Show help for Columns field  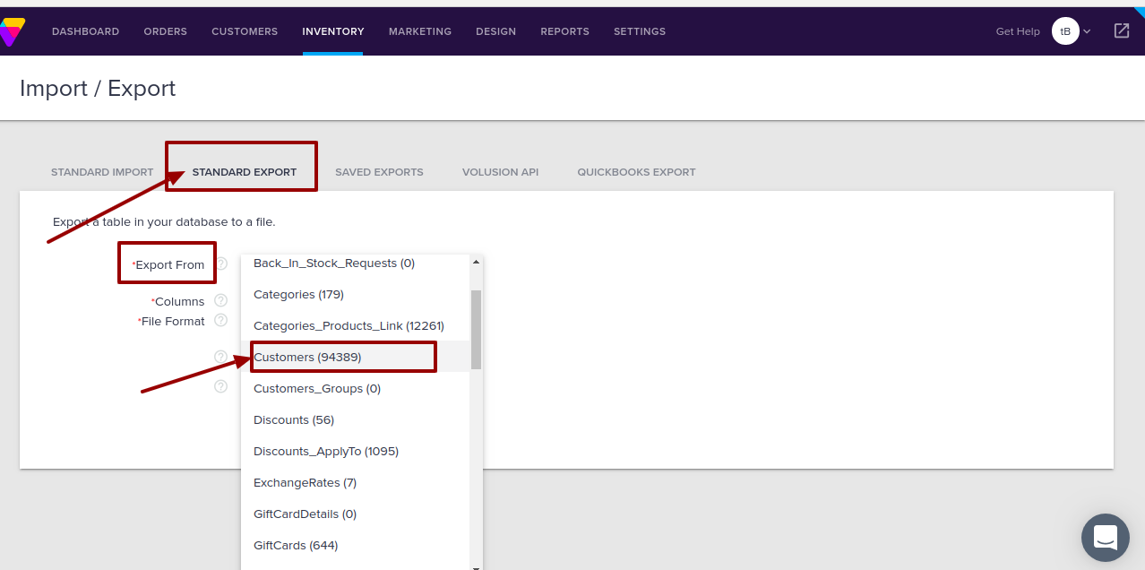[220, 300]
